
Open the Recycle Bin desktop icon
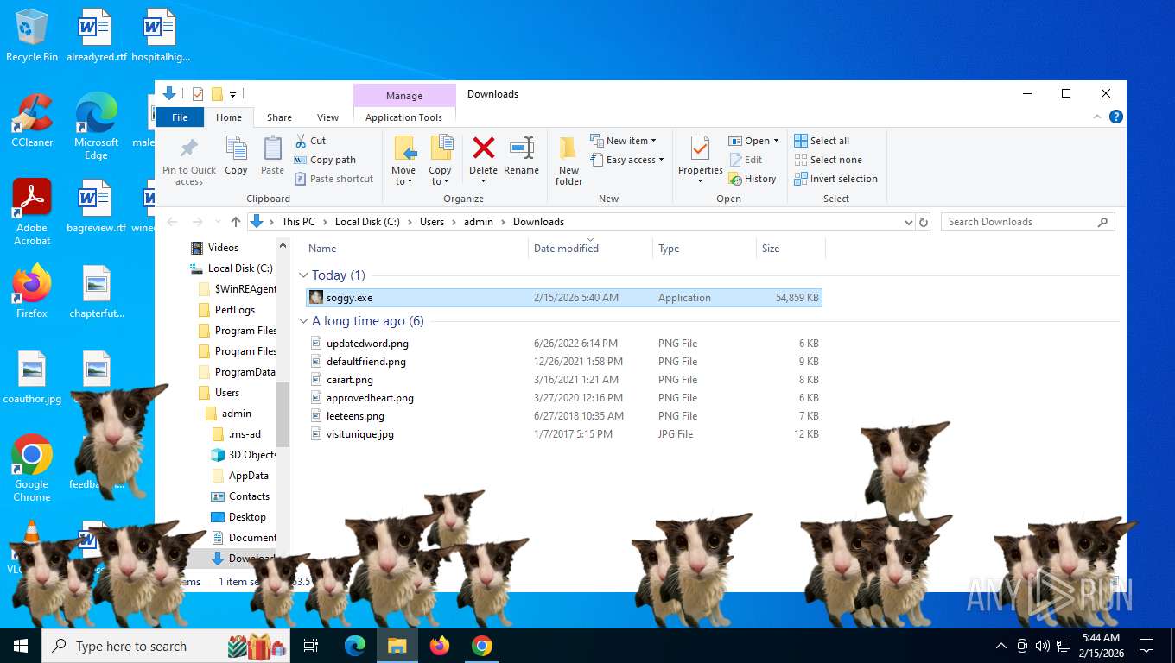point(32,35)
